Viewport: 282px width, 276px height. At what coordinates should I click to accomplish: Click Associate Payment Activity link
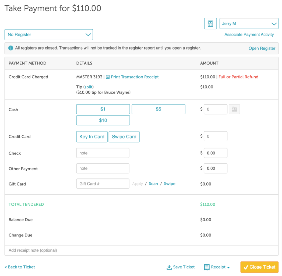pyautogui.click(x=249, y=34)
